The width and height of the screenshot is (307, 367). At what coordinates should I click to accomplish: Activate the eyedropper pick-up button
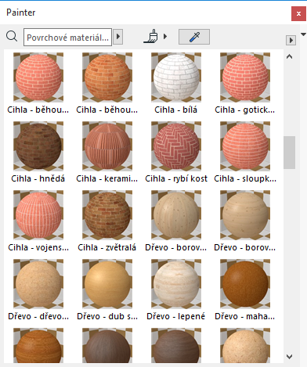(194, 37)
